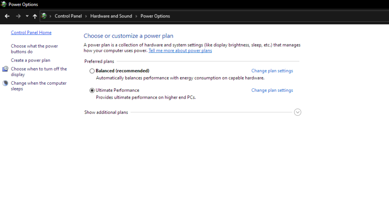Open the recent locations dropdown arrow

tap(27, 16)
